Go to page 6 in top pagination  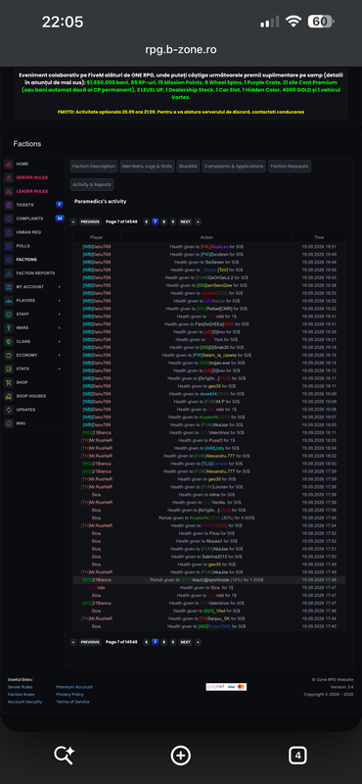[147, 221]
